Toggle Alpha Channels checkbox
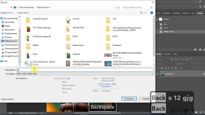The width and height of the screenshot is (205, 115). click(x=60, y=85)
